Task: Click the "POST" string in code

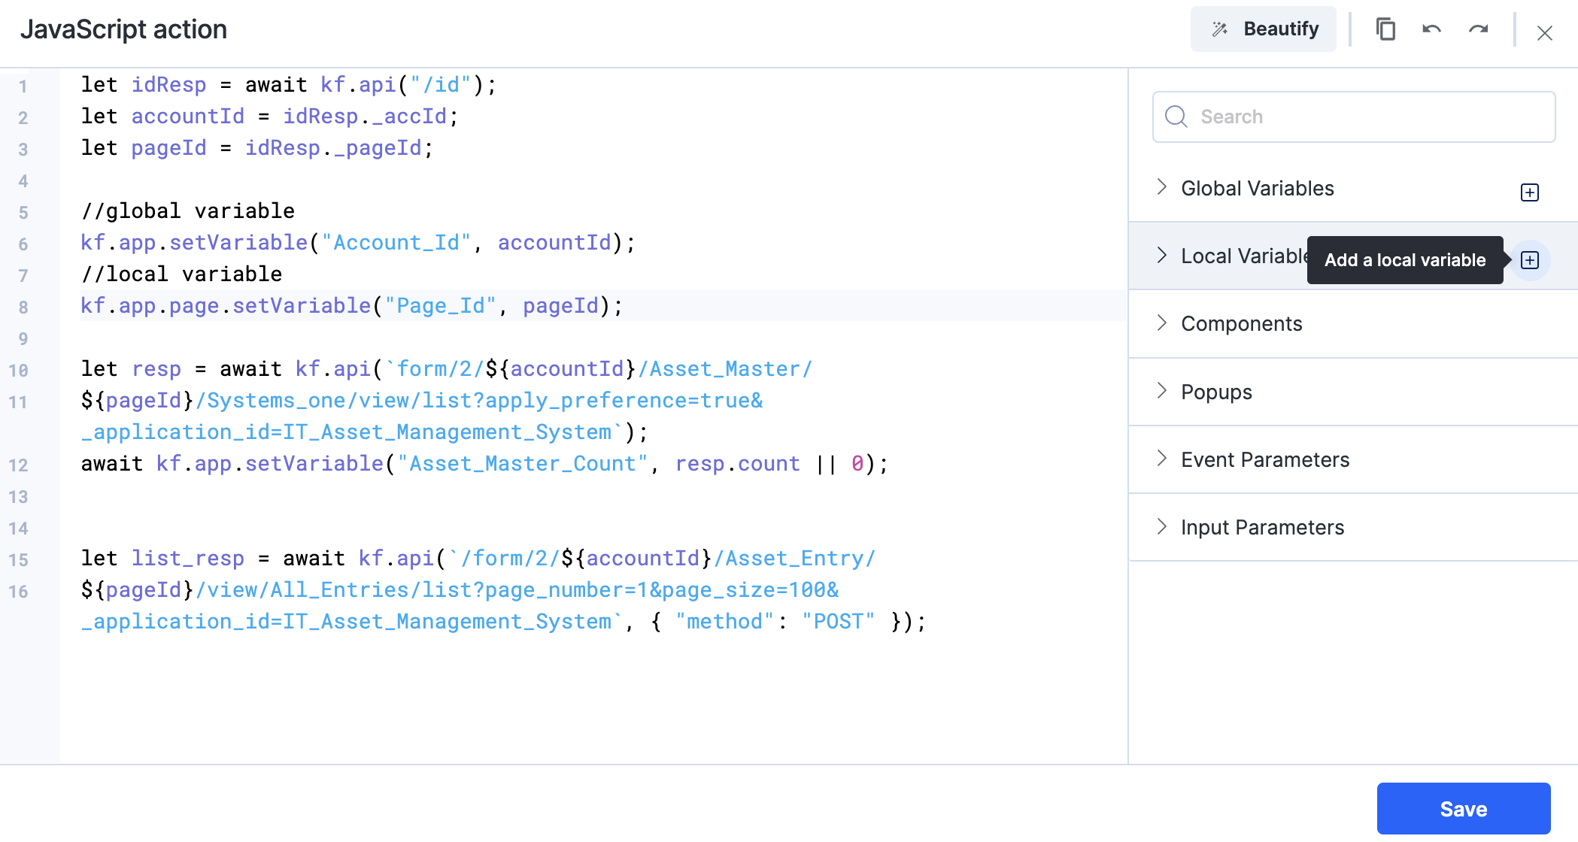Action: click(x=839, y=621)
